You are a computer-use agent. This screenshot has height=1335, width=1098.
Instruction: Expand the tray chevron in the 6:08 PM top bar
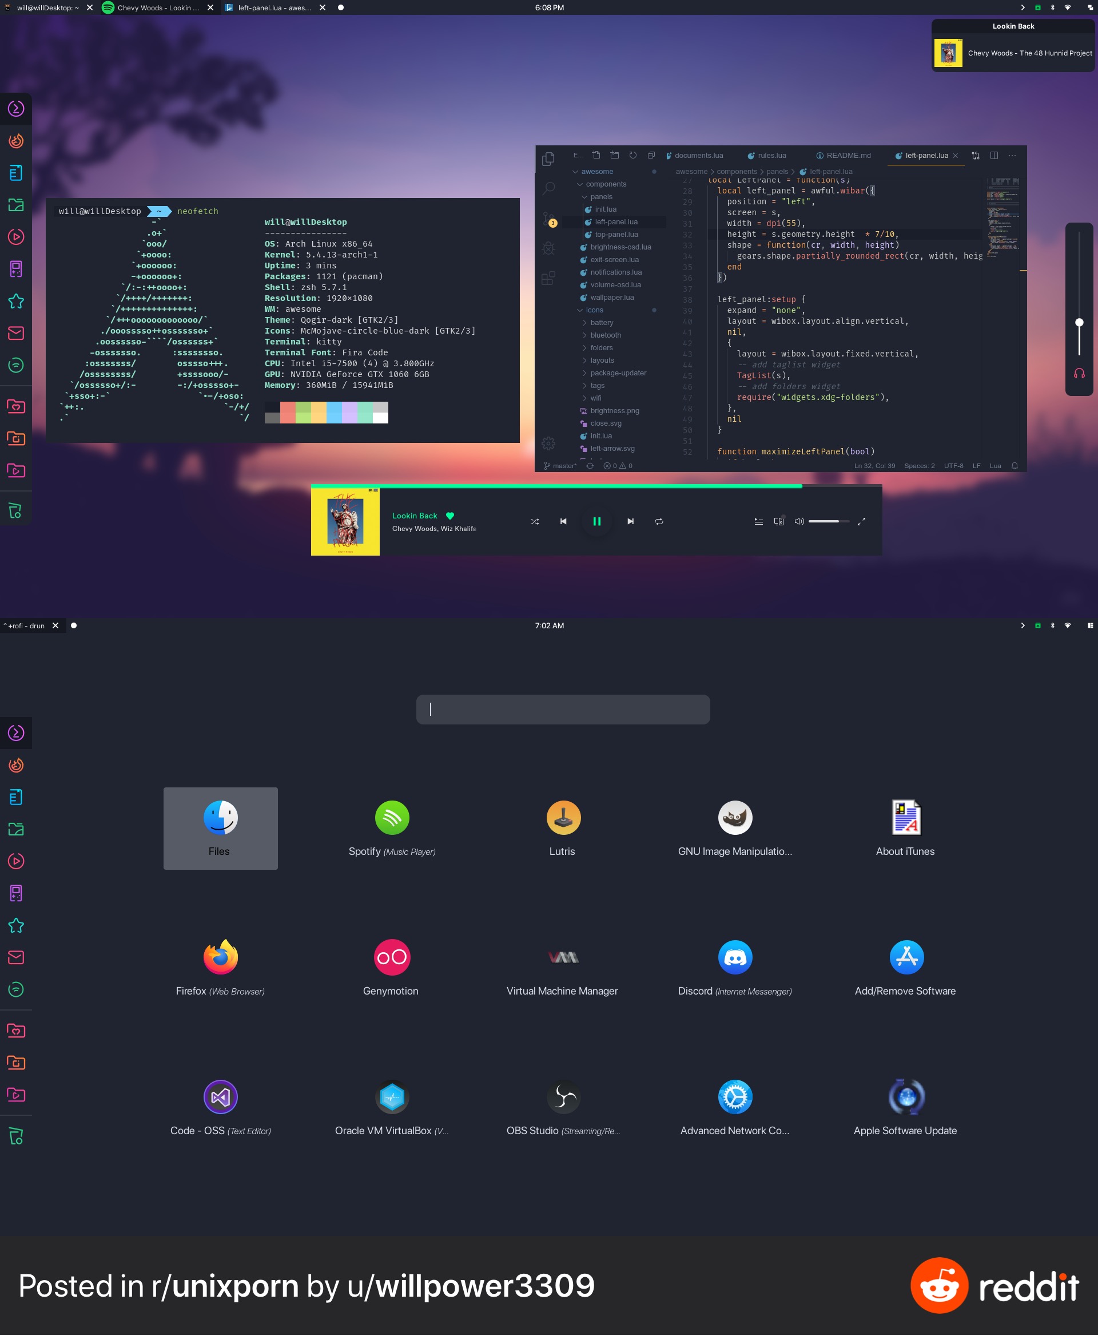(x=1023, y=7)
